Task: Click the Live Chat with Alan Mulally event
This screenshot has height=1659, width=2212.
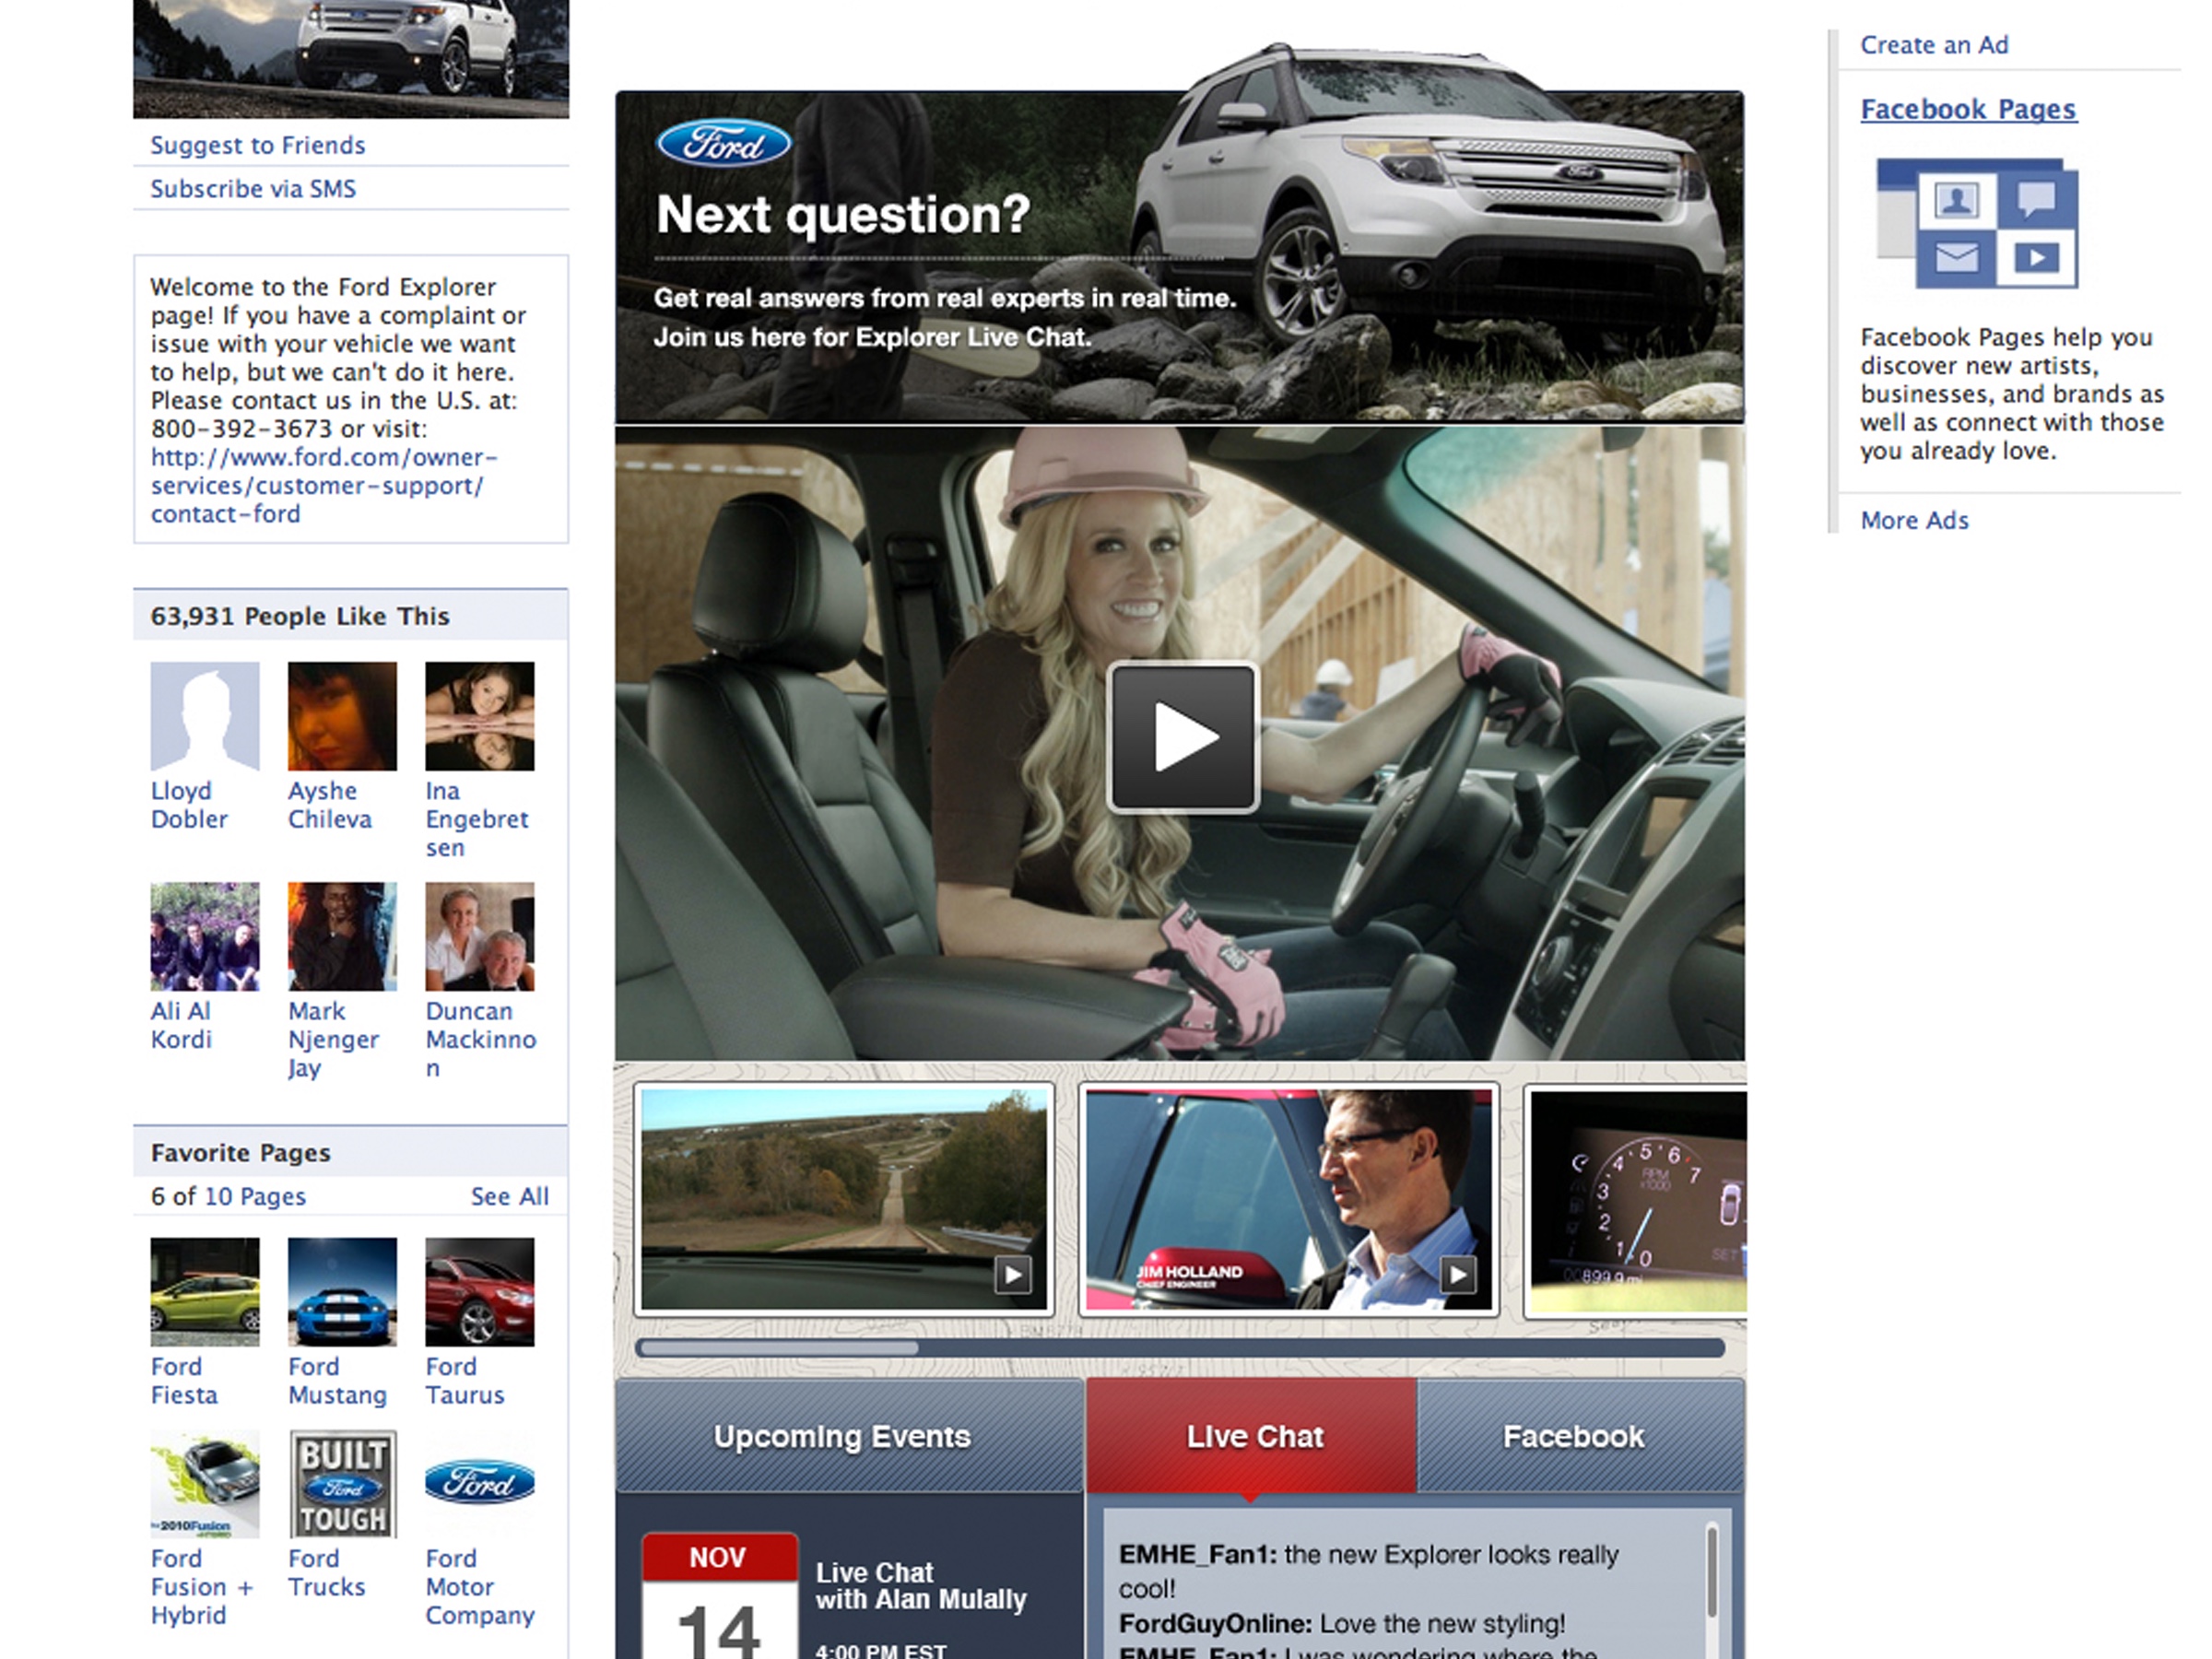Action: point(921,1586)
